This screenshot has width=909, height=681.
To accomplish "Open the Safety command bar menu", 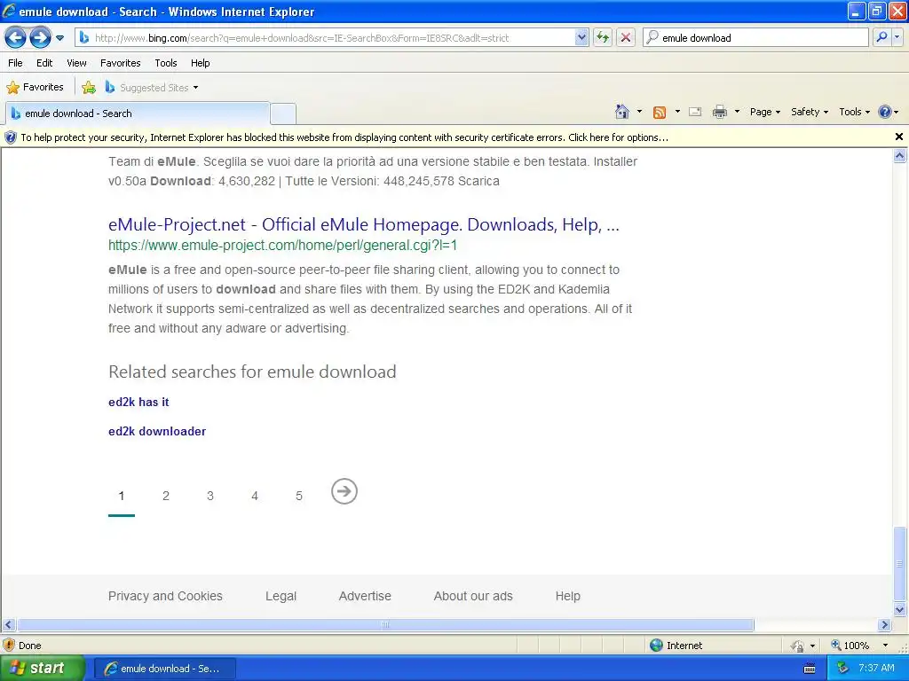I will [810, 112].
